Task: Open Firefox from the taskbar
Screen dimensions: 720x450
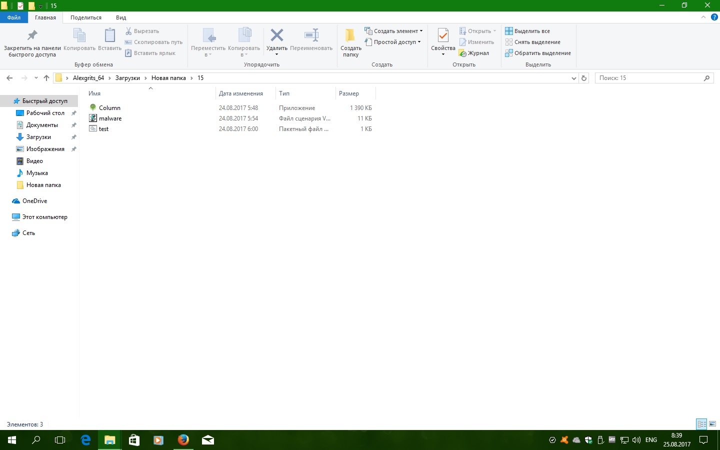Action: click(183, 440)
